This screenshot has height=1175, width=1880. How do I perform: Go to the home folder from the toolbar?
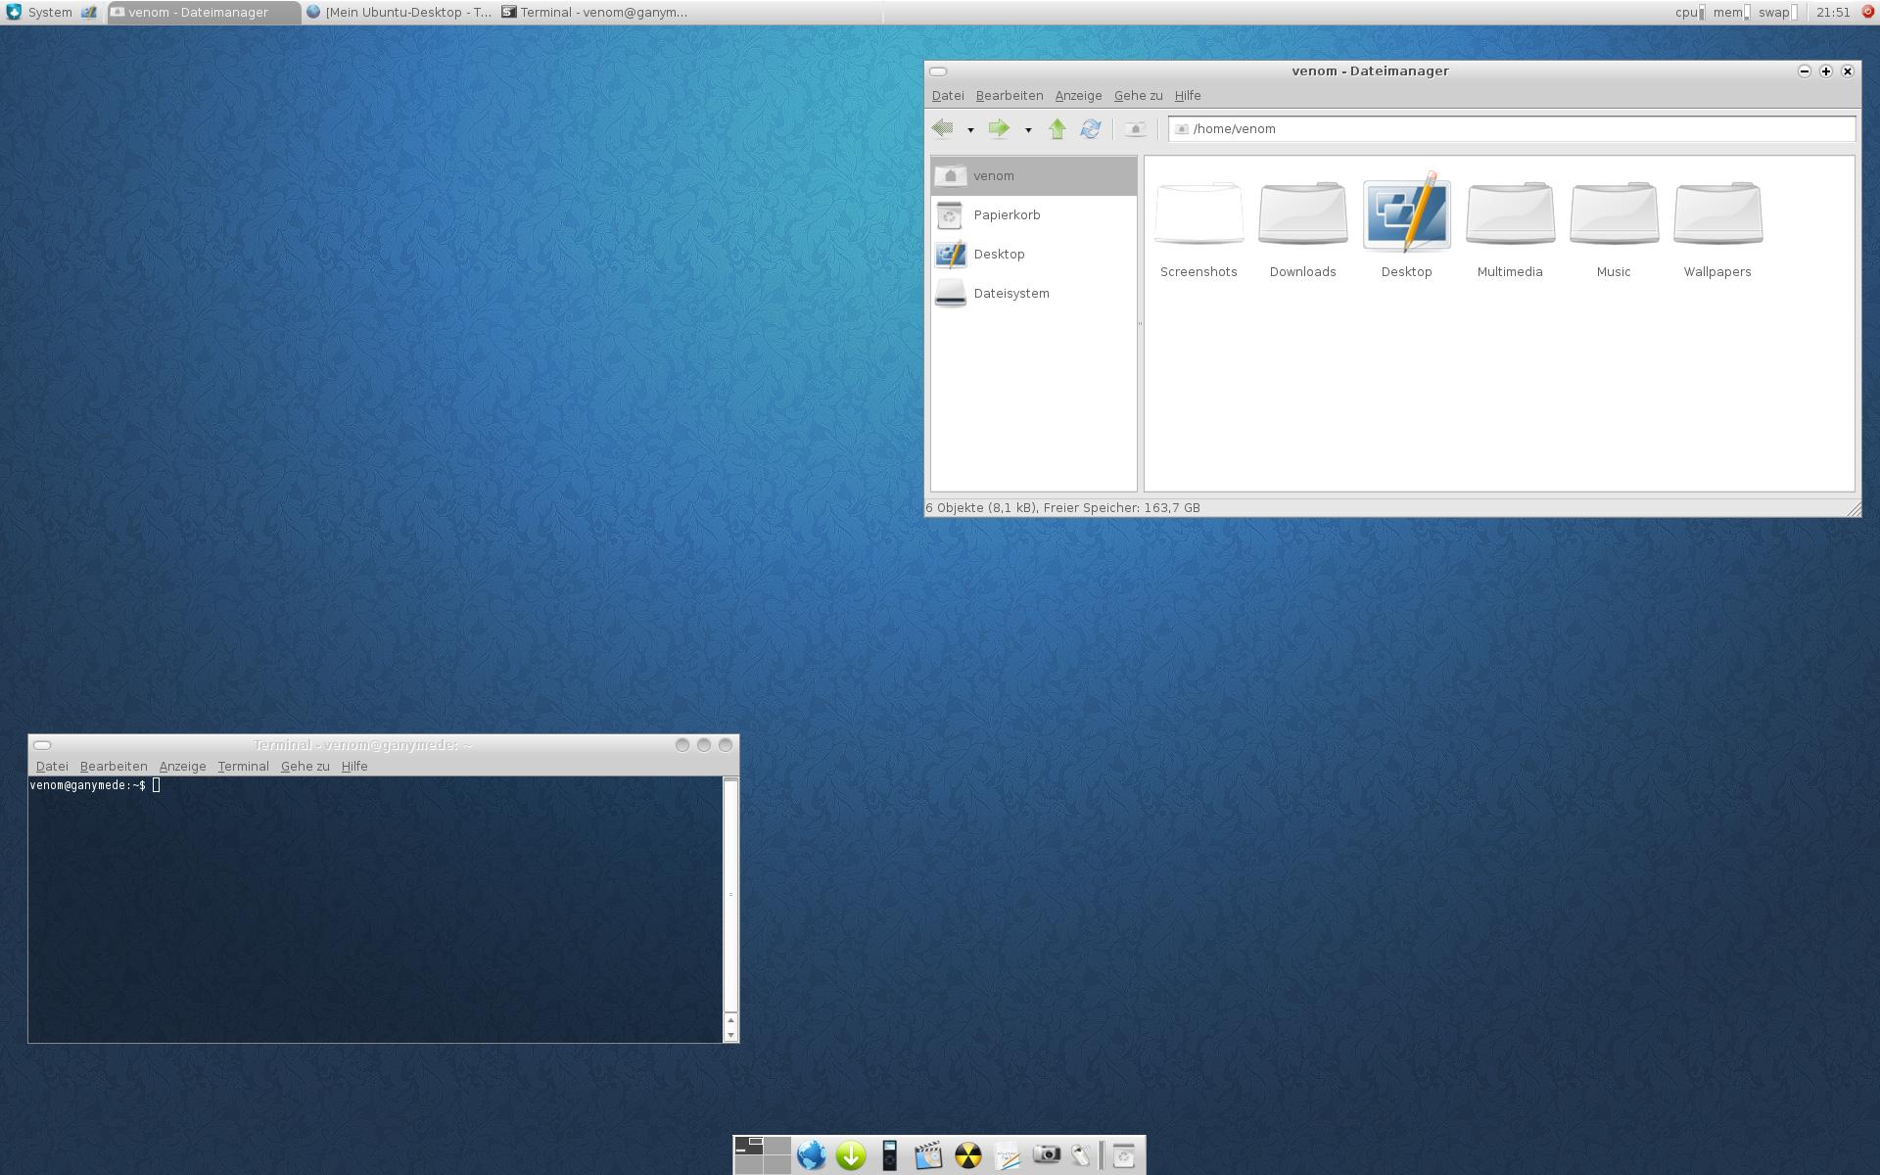[x=1135, y=128]
